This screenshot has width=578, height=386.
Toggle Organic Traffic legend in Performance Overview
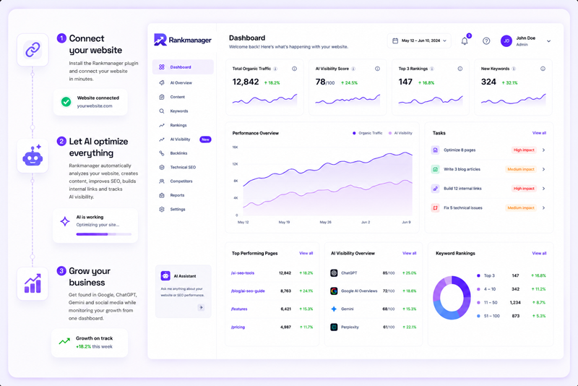pyautogui.click(x=368, y=133)
